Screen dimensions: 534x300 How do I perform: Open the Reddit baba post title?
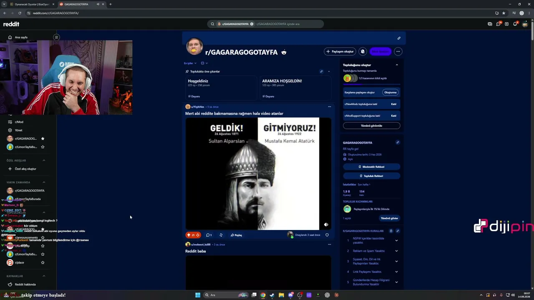click(x=195, y=251)
